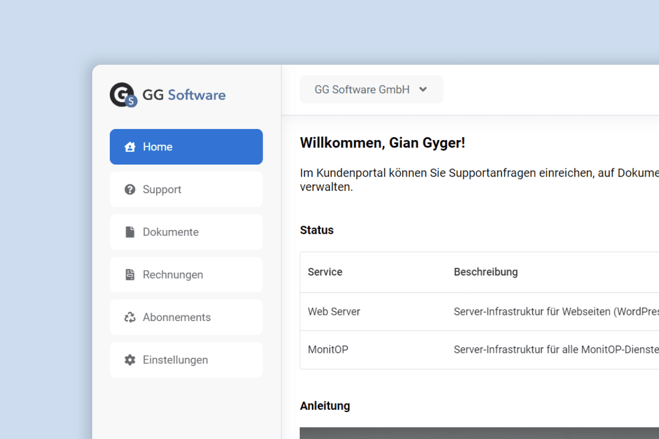
Task: Open the Rechnungen section
Action: click(x=186, y=274)
